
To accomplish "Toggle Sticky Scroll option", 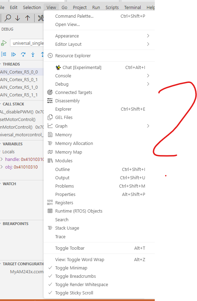I will pos(99,293).
